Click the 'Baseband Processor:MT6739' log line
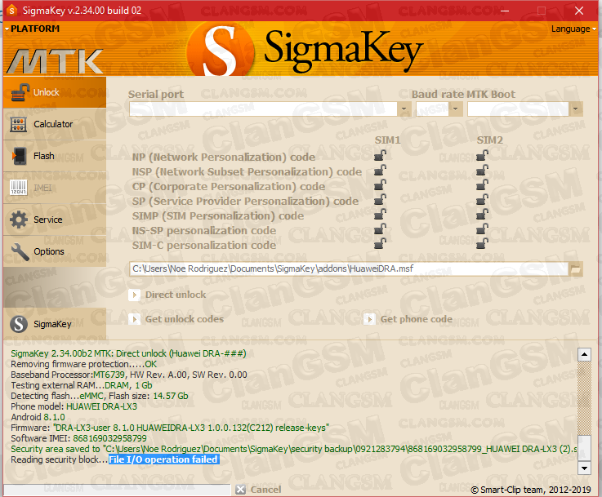The image size is (602, 497). pos(128,375)
